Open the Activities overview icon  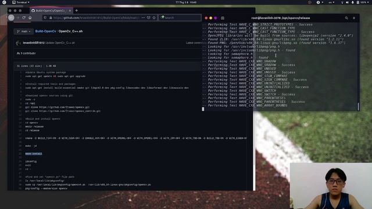[4, 2]
